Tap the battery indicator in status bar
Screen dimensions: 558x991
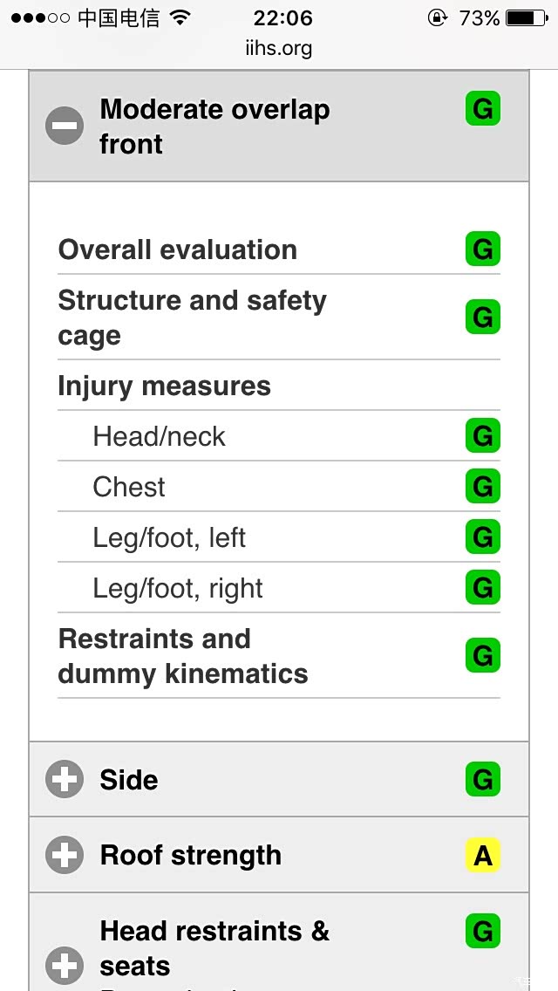pos(526,18)
